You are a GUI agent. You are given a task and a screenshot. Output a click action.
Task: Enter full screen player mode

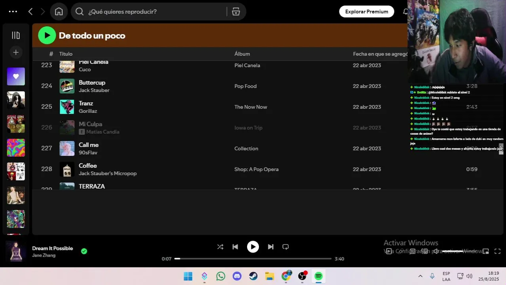[498, 251]
